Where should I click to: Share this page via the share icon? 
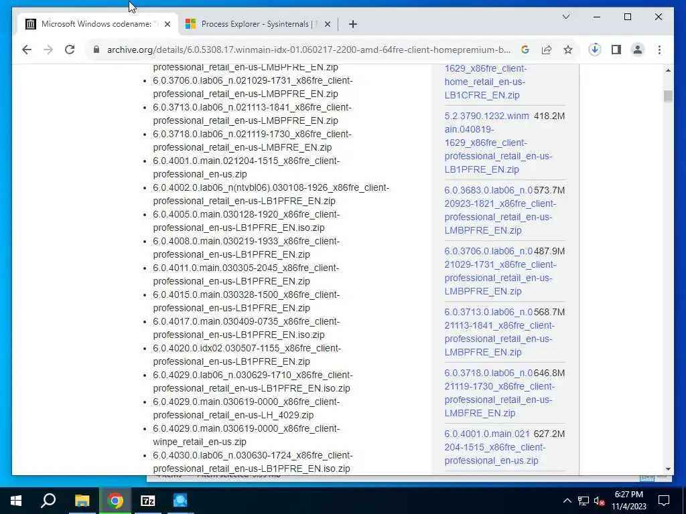547,50
